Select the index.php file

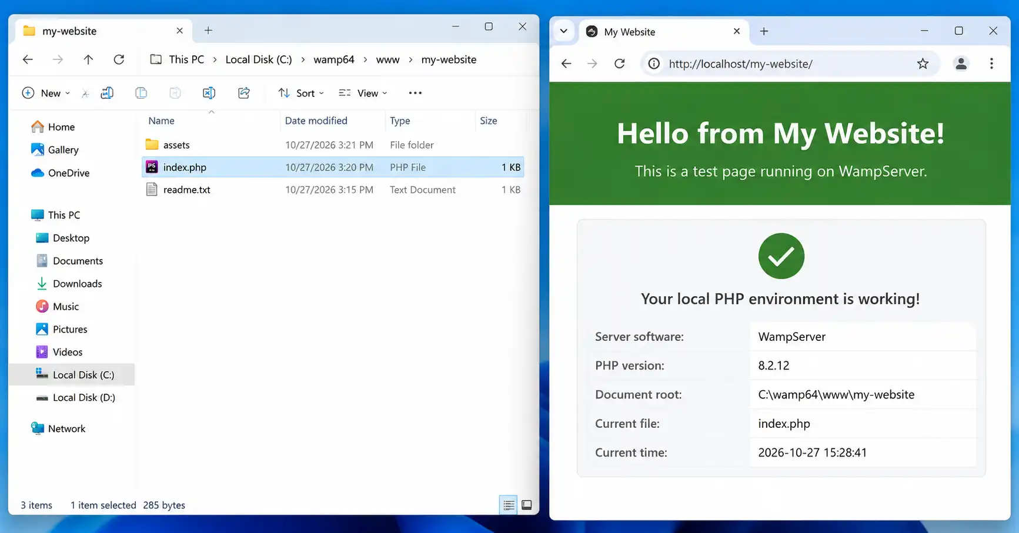coord(333,167)
